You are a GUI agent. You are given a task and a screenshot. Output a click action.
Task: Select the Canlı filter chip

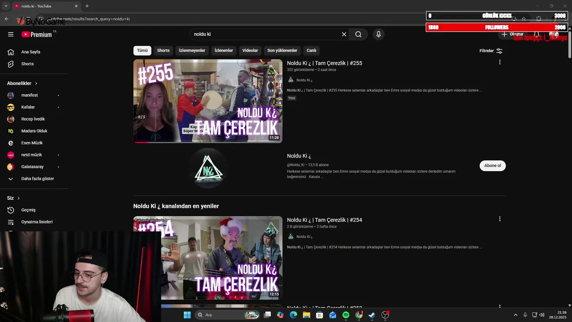coord(311,51)
